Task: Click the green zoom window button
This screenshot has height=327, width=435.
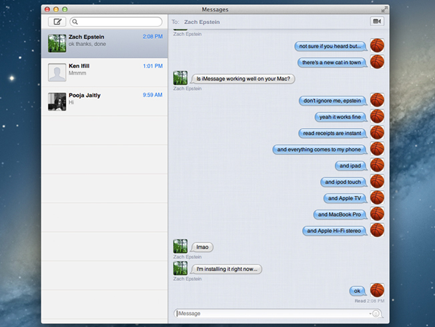Action: click(x=65, y=9)
